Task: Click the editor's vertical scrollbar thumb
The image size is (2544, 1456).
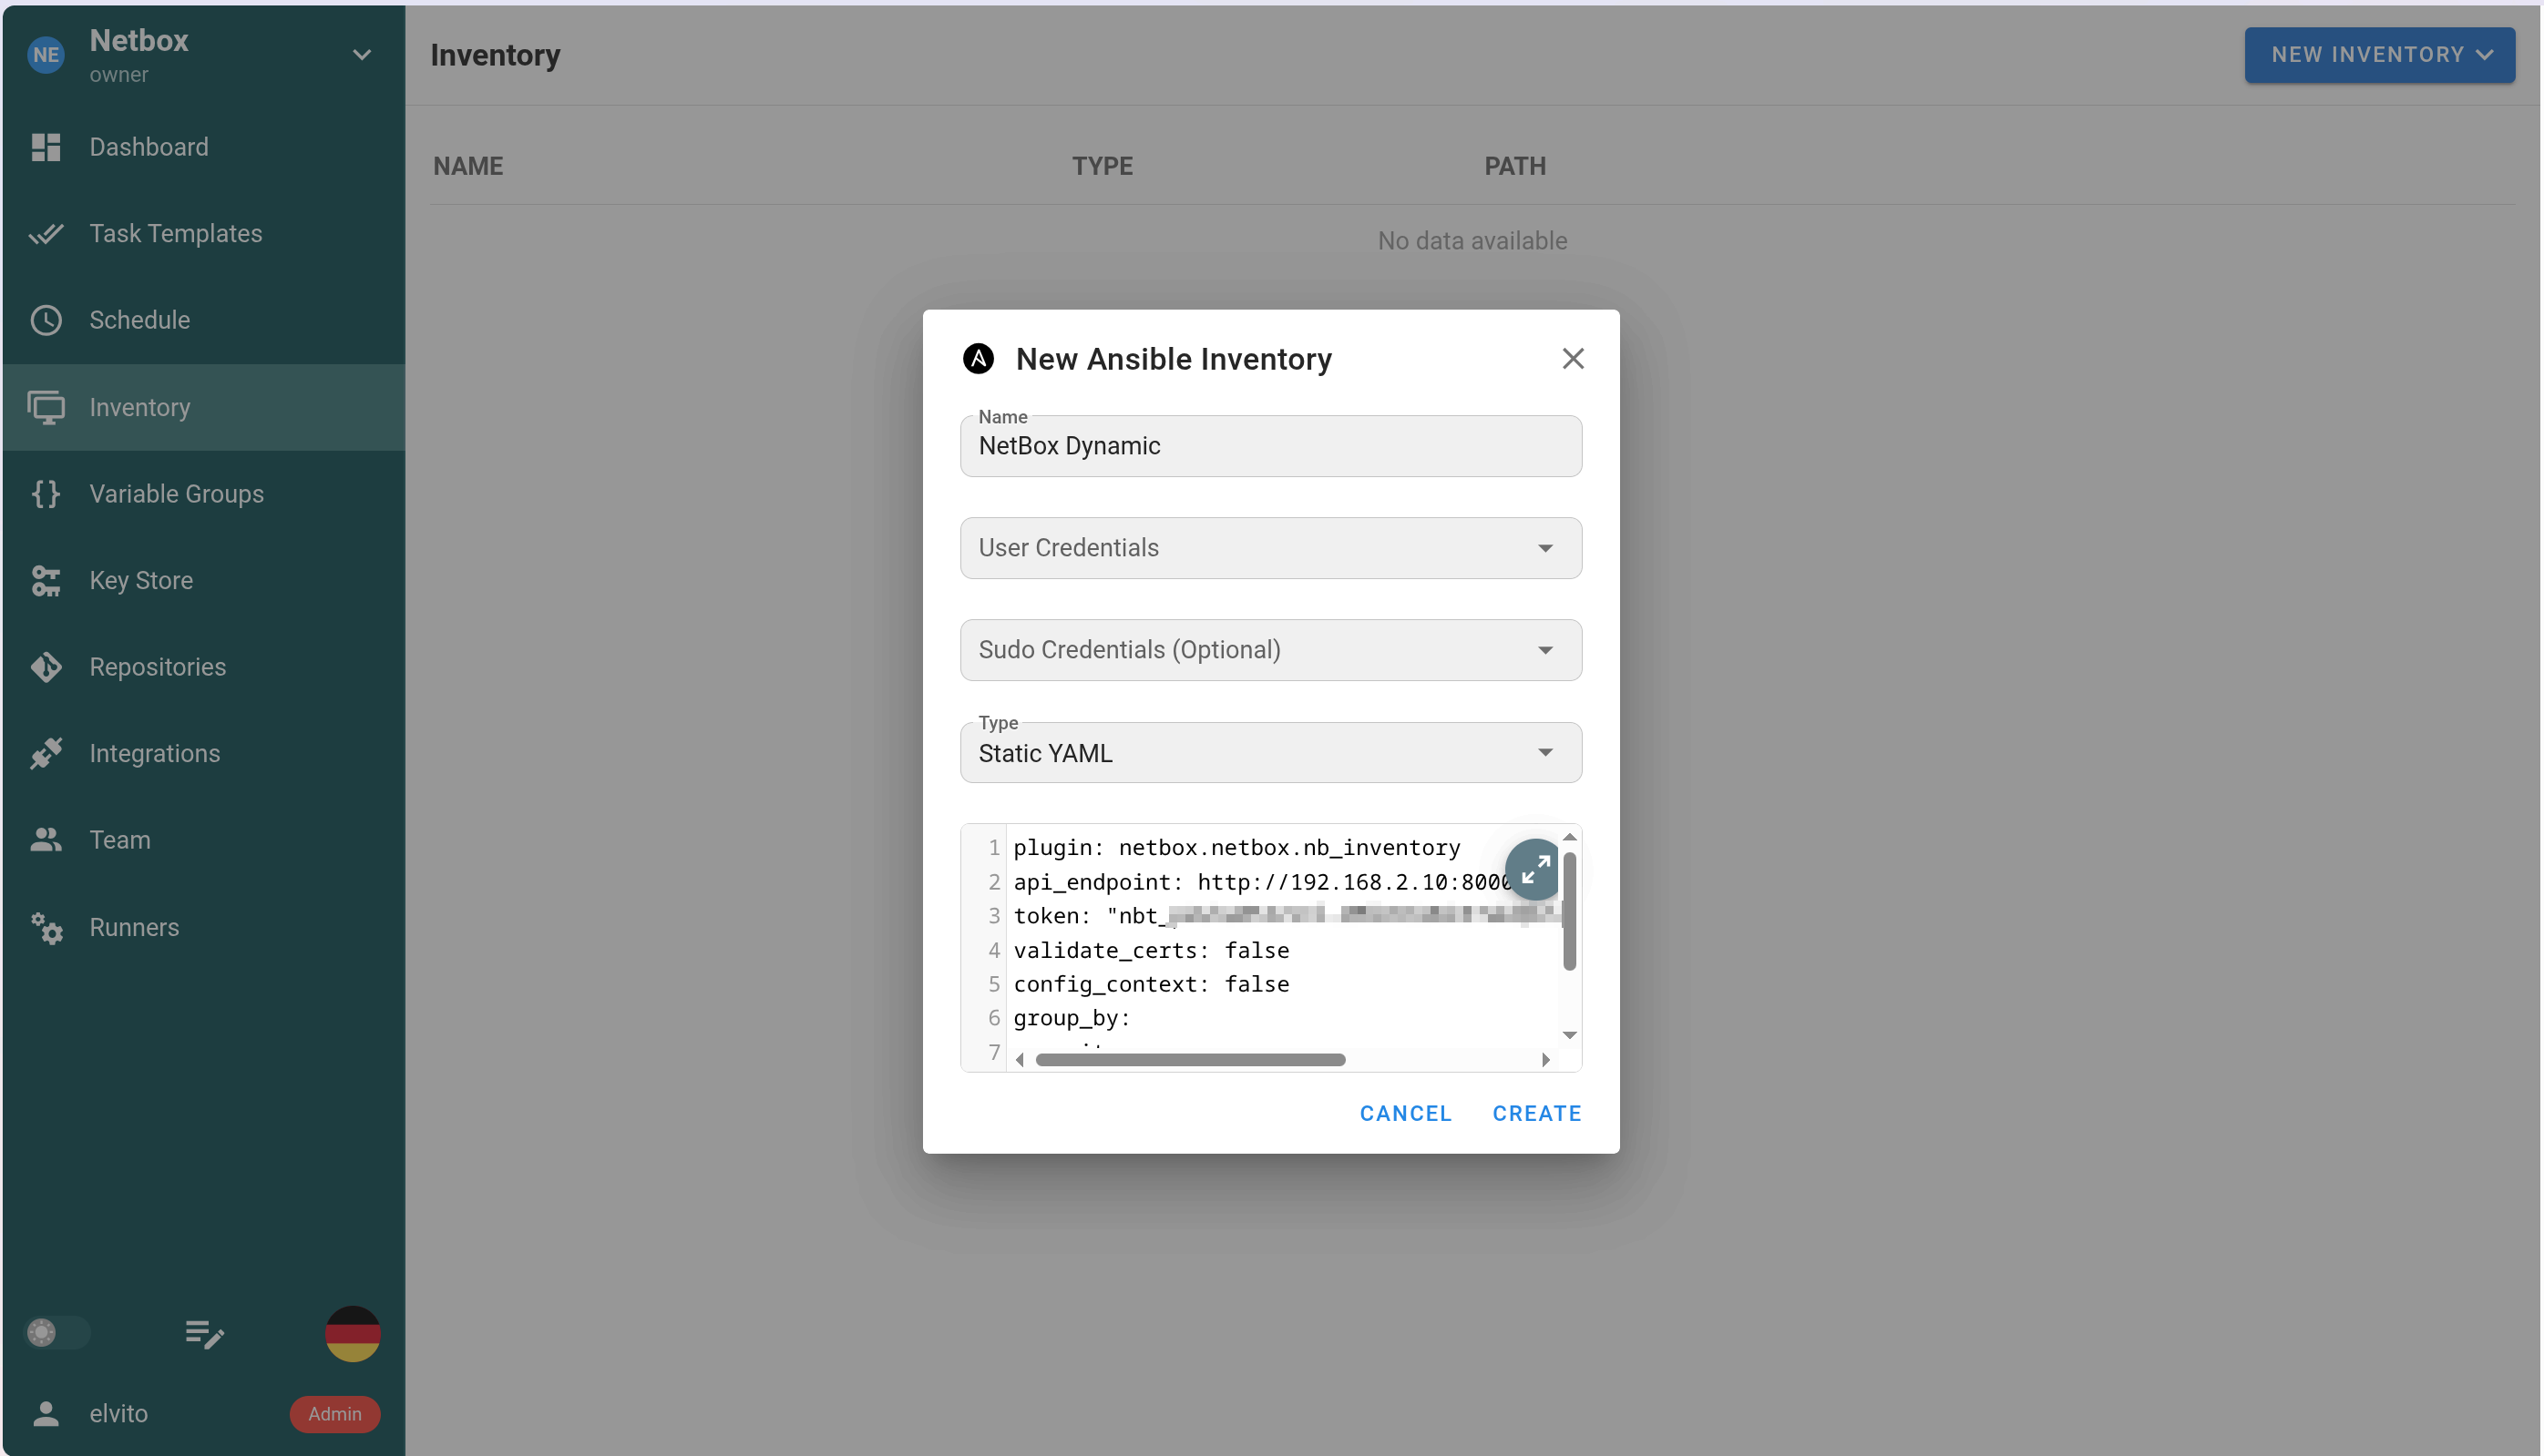Action: coord(1570,911)
